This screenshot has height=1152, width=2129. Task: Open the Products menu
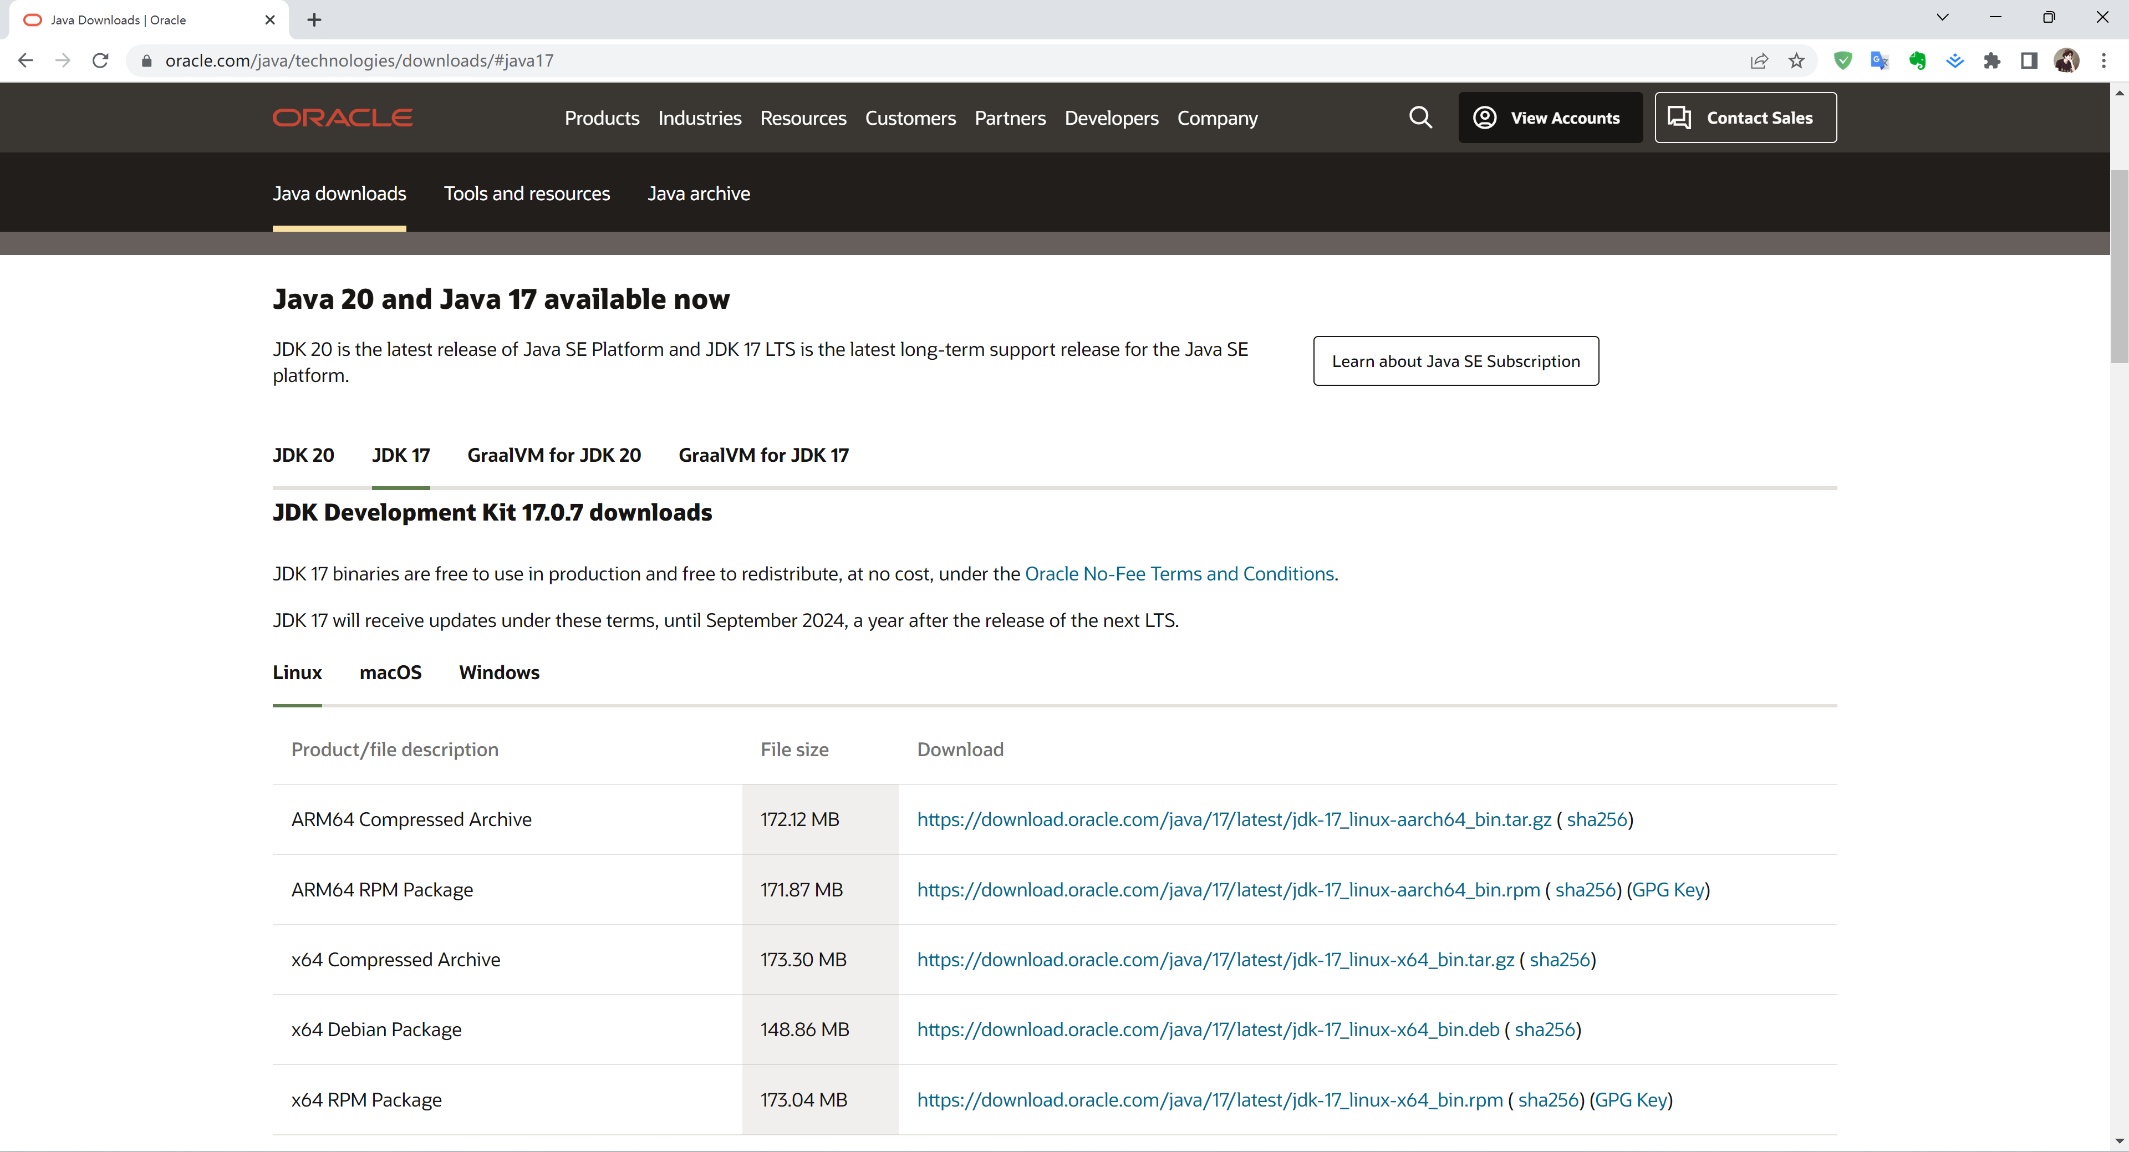tap(602, 118)
